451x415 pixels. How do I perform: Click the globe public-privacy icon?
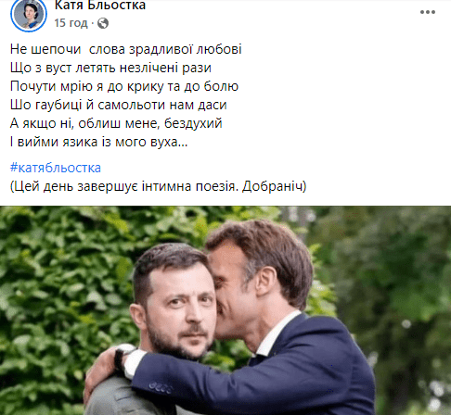[x=103, y=23]
